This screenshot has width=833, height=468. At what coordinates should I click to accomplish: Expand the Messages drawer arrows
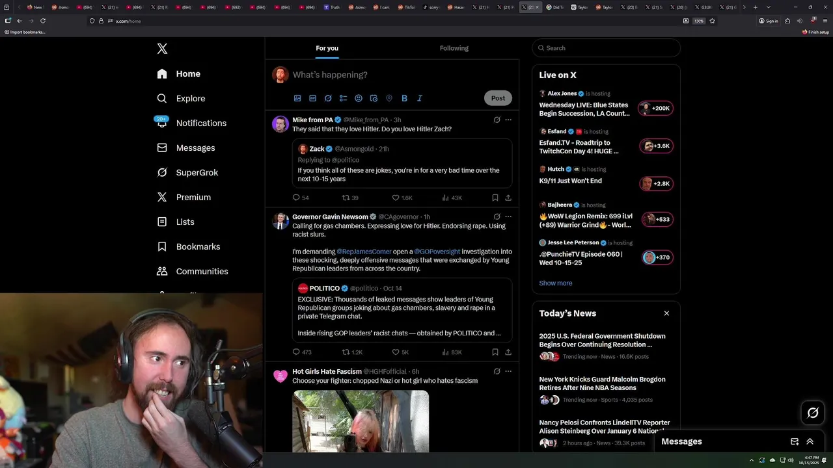point(810,441)
